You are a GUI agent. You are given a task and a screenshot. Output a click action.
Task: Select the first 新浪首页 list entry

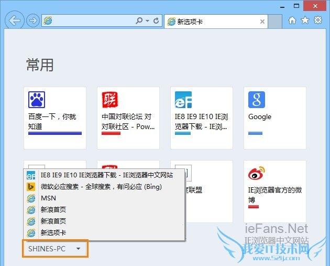[104, 210]
